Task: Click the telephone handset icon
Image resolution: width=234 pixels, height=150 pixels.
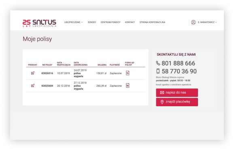Action: pos(158,63)
